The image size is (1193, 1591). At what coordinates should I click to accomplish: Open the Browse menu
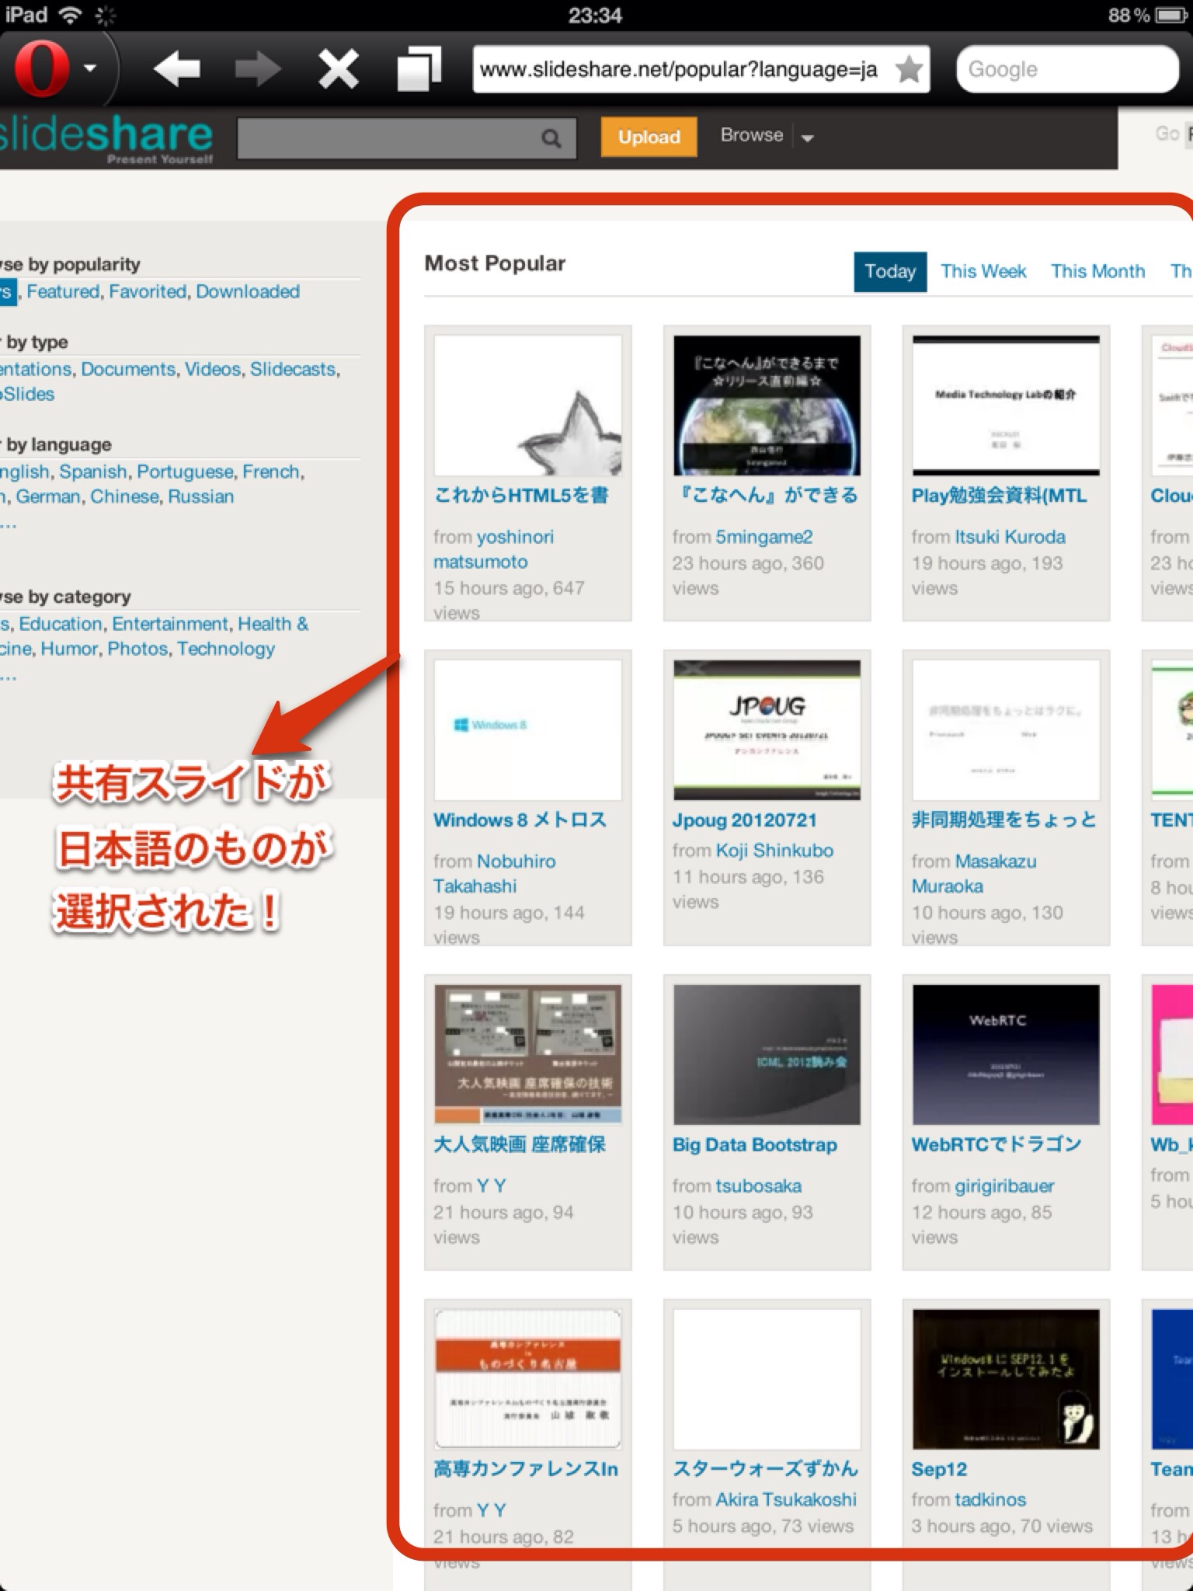752,135
